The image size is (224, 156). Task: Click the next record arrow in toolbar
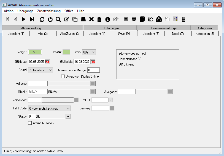pyautogui.click(x=24, y=19)
